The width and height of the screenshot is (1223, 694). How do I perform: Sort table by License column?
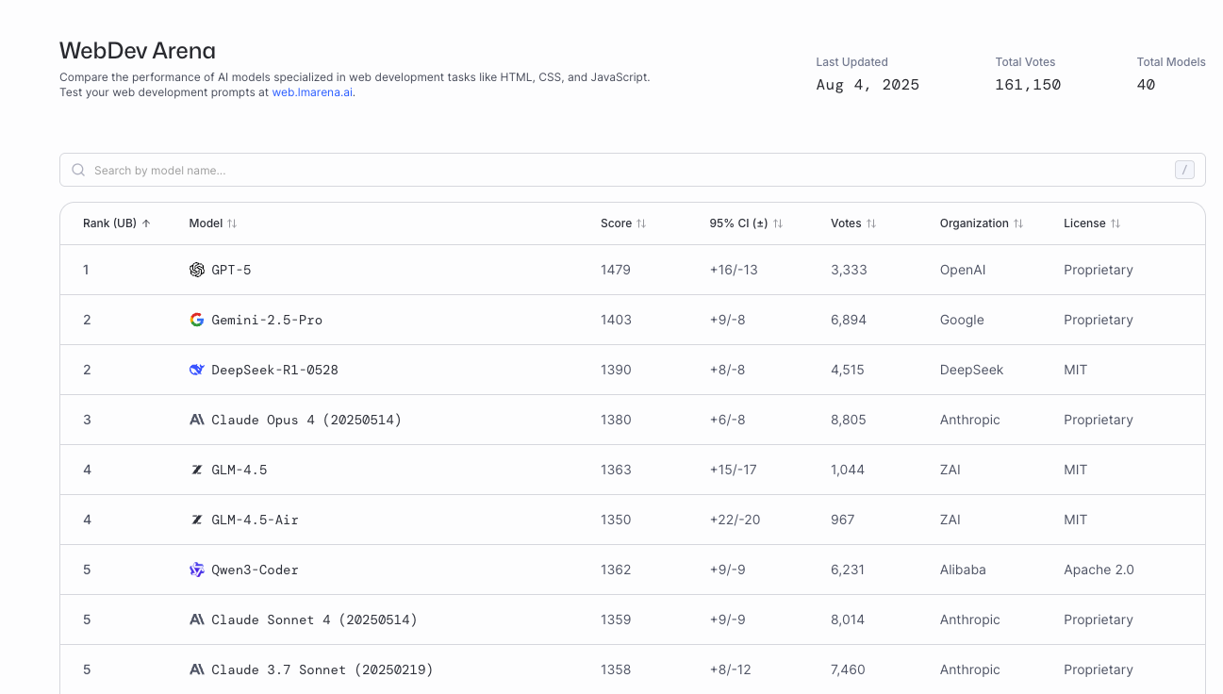(x=1092, y=223)
